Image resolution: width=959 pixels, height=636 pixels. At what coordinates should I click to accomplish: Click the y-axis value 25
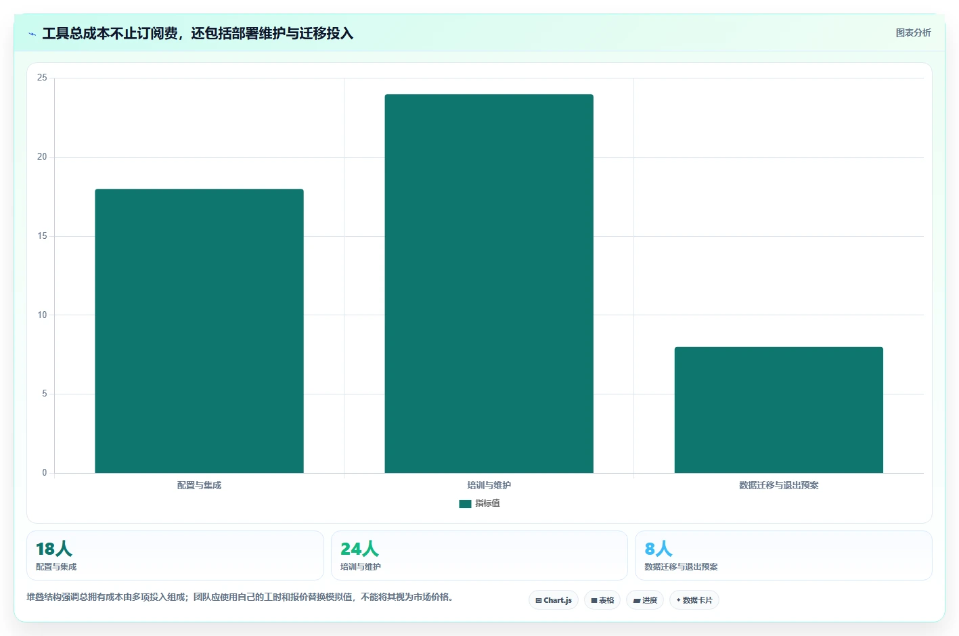point(42,78)
